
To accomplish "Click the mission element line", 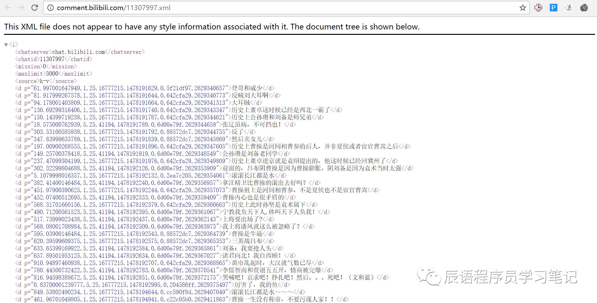I will click(46, 66).
